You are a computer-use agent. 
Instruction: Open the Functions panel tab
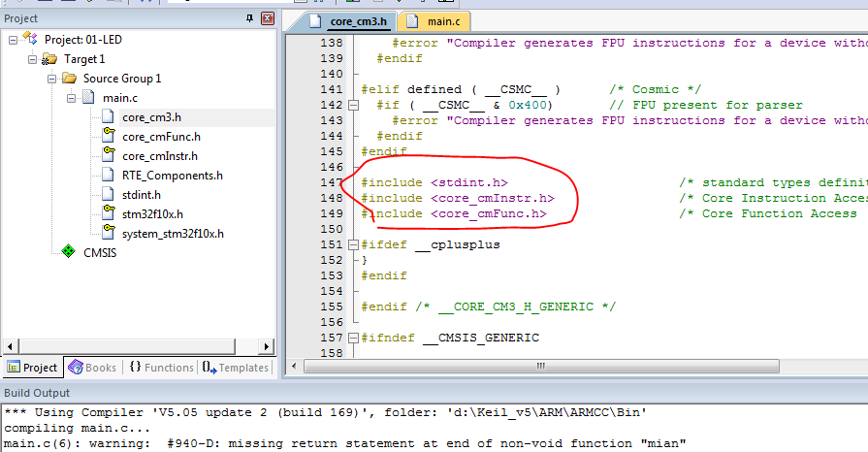pos(161,368)
